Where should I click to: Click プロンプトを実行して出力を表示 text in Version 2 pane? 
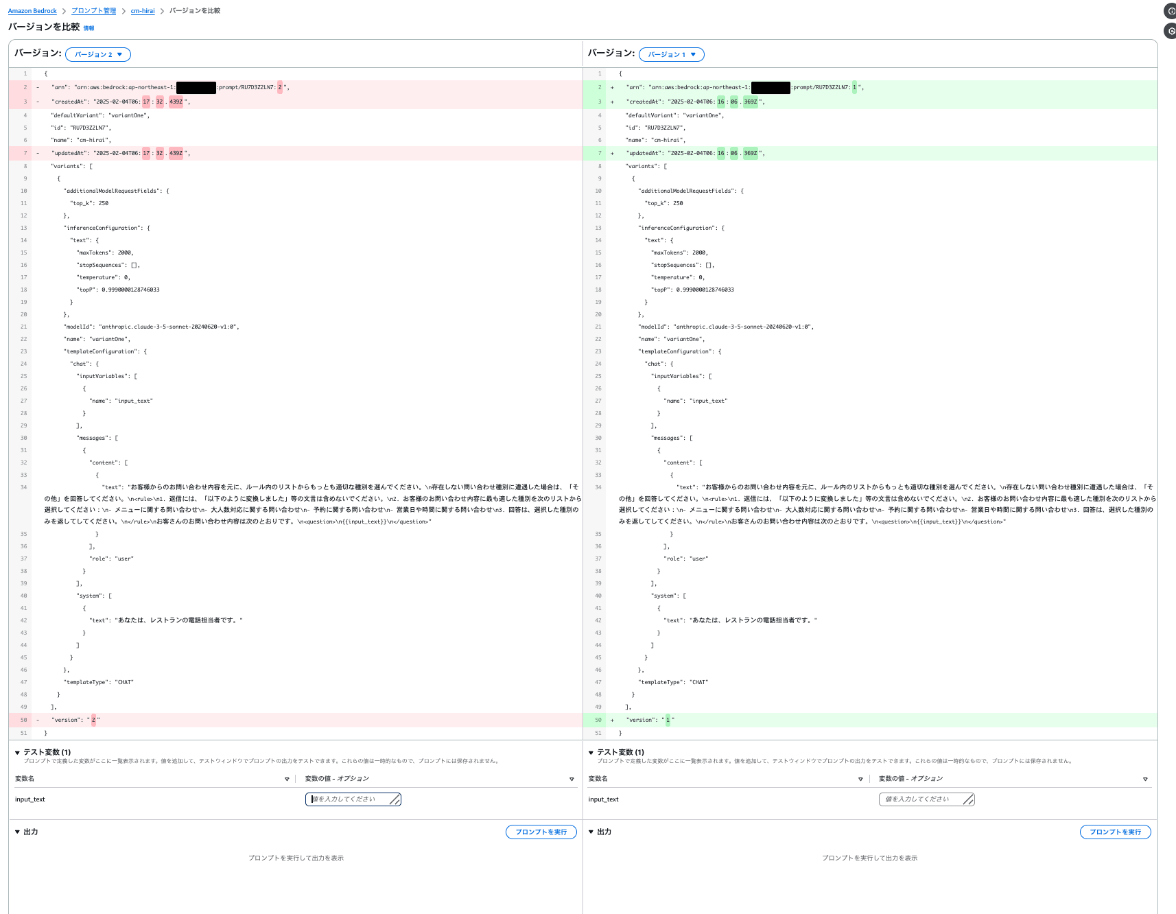[x=296, y=858]
